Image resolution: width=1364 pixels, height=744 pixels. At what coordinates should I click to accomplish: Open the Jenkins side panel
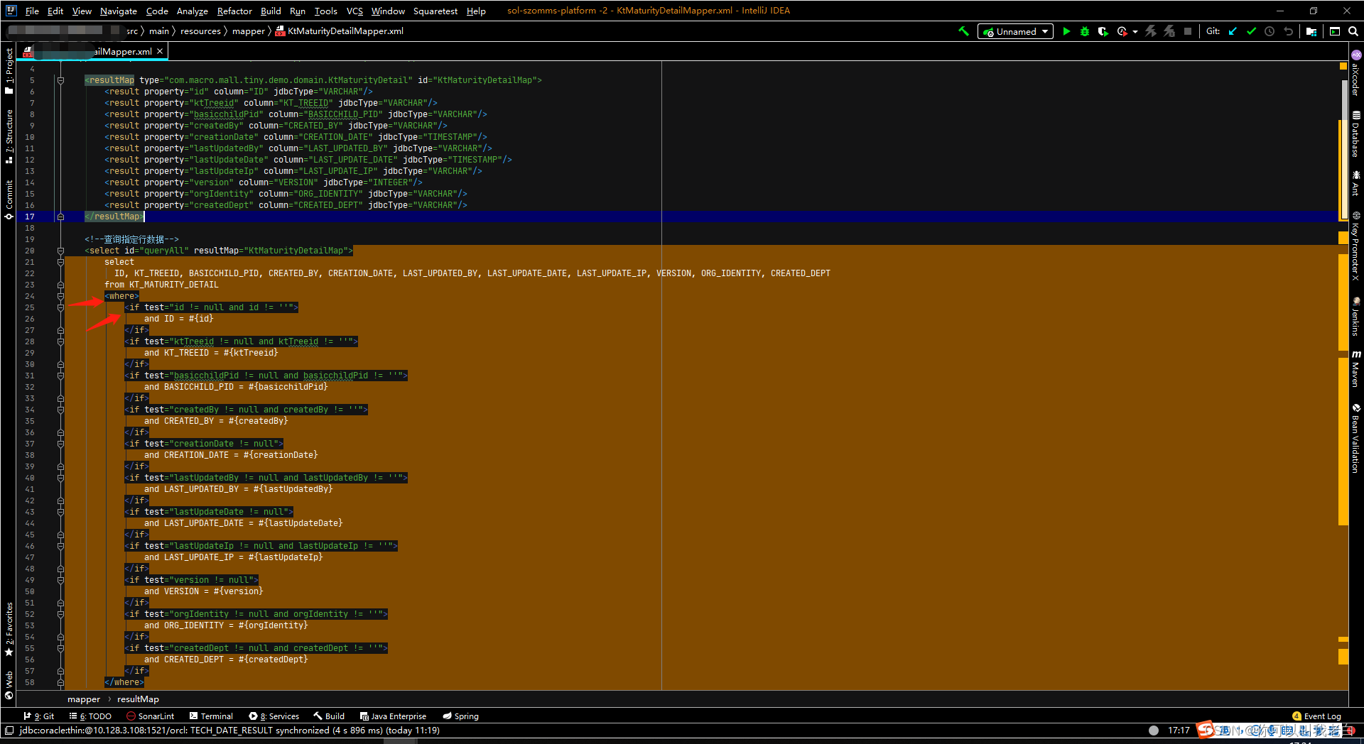(1355, 316)
